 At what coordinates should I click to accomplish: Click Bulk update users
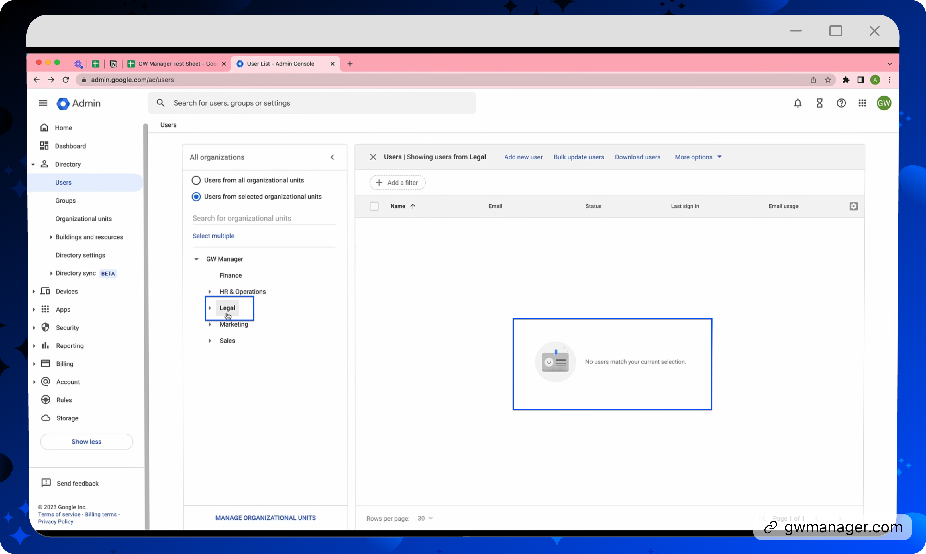[x=578, y=157]
